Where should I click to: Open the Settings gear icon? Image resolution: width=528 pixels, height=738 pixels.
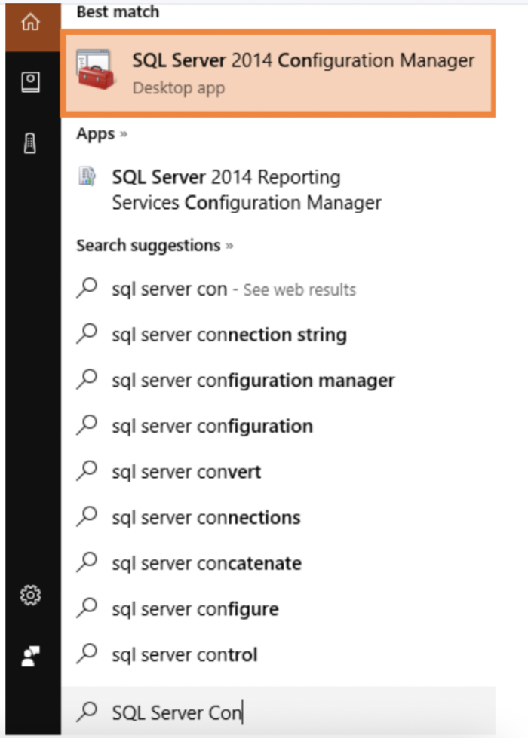31,596
